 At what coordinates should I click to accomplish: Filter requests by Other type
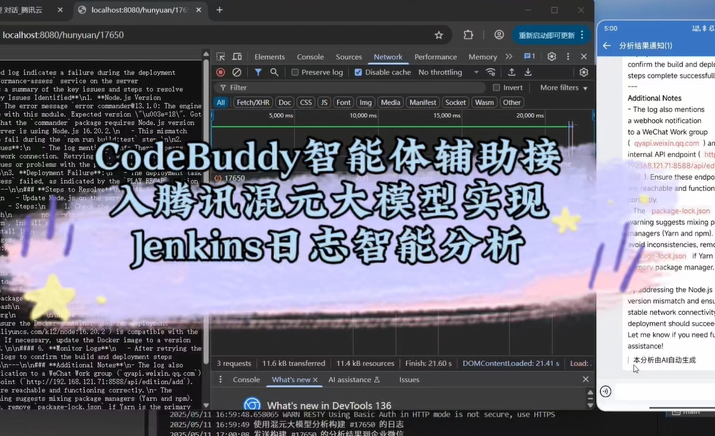pyautogui.click(x=512, y=103)
